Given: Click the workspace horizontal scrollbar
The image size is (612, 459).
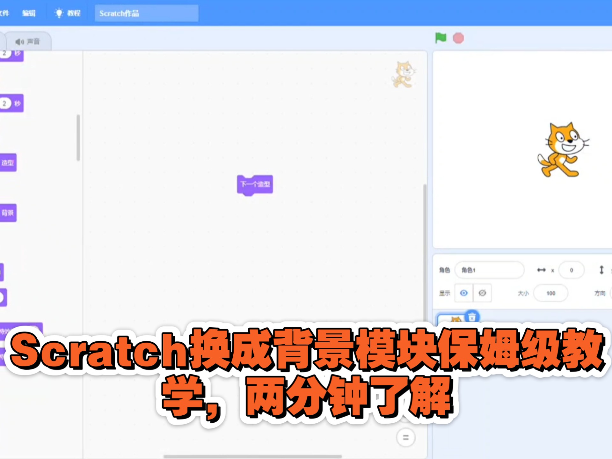Looking at the screenshot, I should pos(252,456).
